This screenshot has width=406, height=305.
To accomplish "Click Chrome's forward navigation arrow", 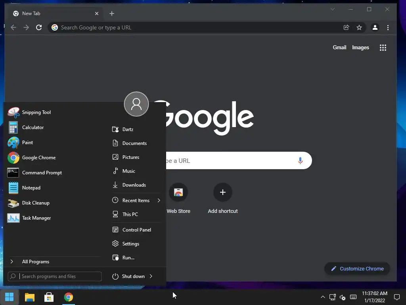I will 26,27.
